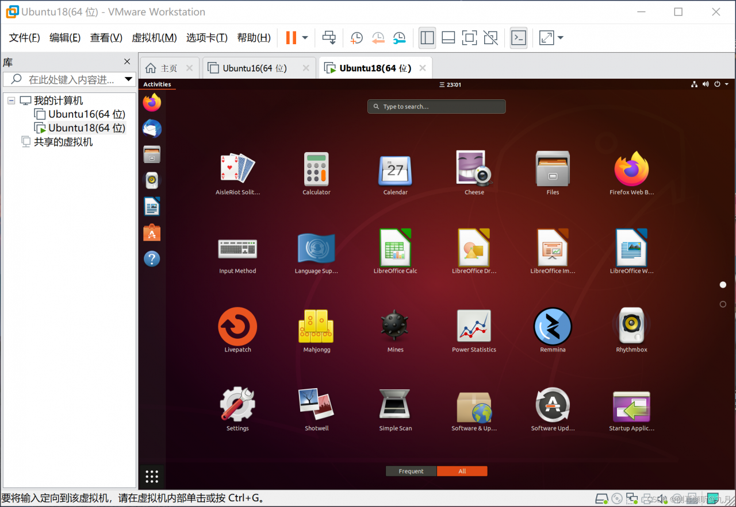Collapse the 我的计算机 tree node
Screen dimensions: 736x507
11,100
